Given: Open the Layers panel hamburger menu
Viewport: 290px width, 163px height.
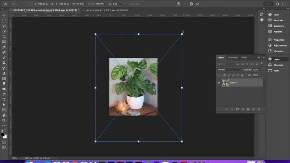Looking at the screenshot, I should (264, 58).
